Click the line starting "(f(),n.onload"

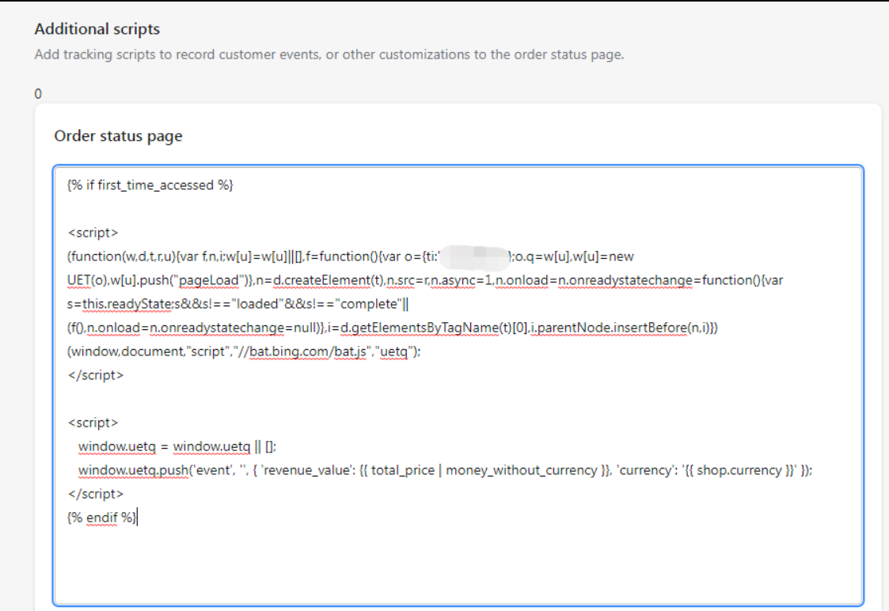point(393,328)
